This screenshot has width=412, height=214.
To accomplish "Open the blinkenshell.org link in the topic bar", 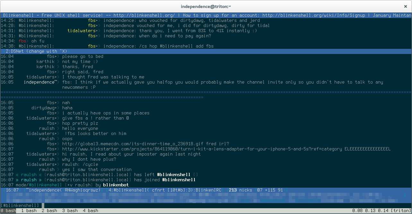I will [x=144, y=15].
